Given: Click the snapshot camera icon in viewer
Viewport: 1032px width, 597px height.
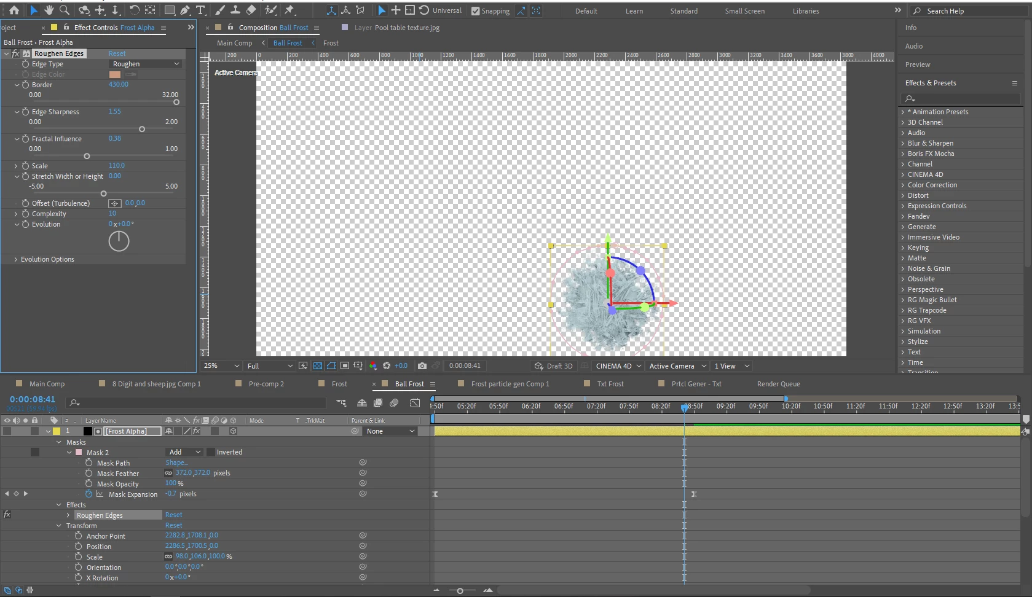Looking at the screenshot, I should point(422,365).
